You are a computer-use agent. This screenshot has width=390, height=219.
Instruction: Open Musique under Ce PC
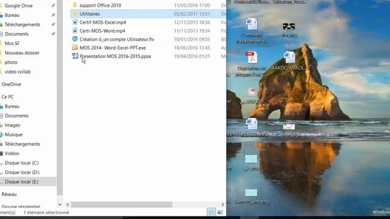click(x=13, y=134)
